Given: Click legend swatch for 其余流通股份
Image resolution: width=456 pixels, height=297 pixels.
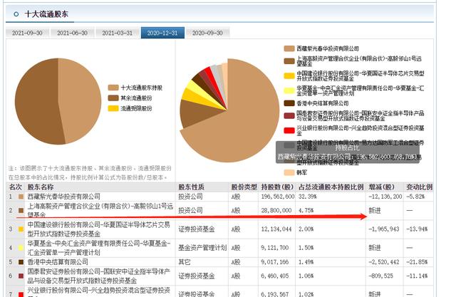Looking at the screenshot, I should 113,98.
